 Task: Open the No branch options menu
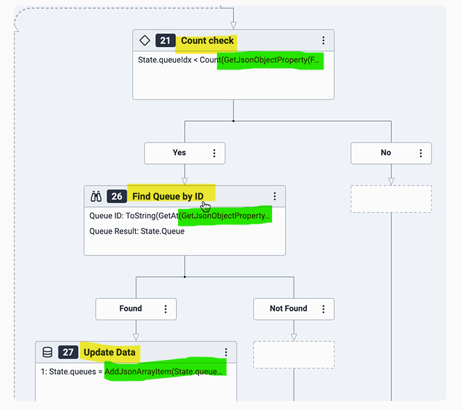pos(421,153)
